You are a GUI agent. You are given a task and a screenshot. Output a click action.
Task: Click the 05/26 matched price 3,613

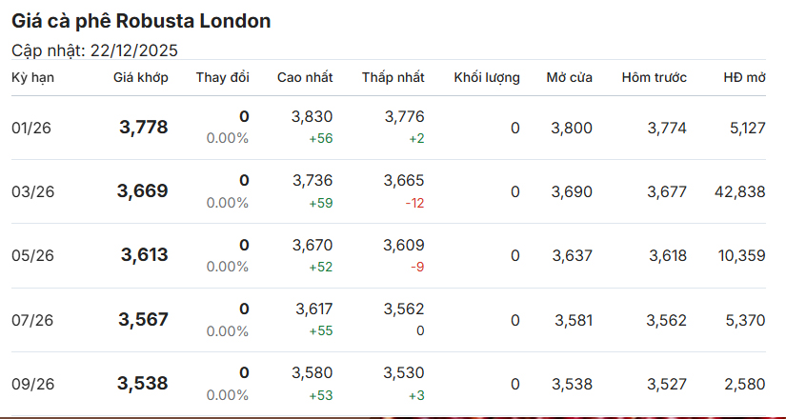(144, 255)
